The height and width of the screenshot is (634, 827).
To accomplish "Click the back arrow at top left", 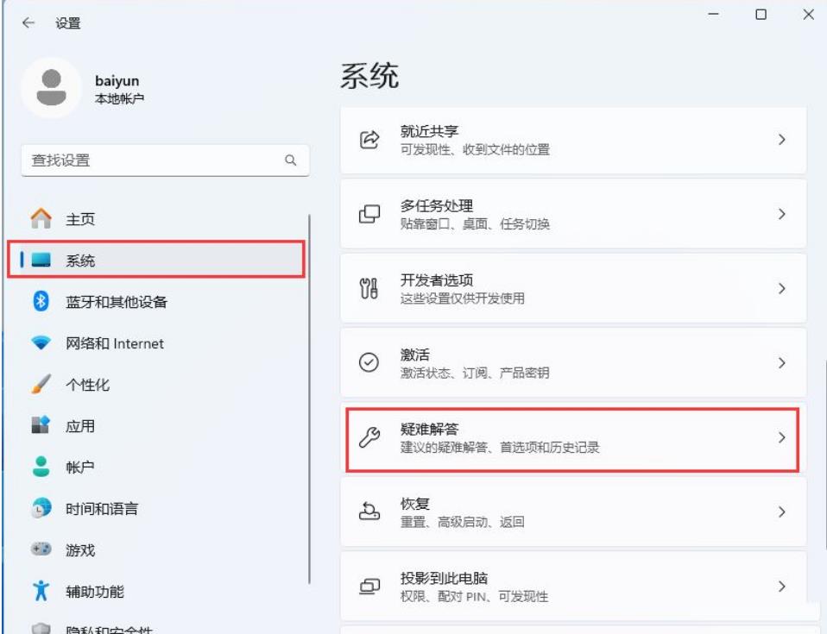I will coord(28,24).
